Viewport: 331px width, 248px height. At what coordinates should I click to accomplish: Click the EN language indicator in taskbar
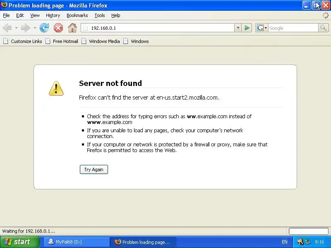pos(284,242)
